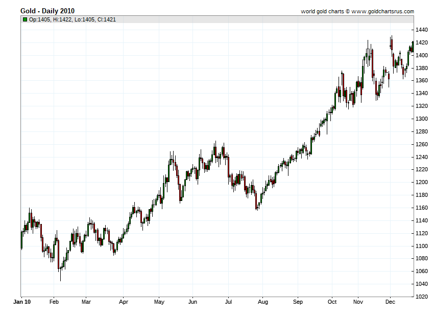Click the 'Feb' month axis label
Screen dimensions: 434x315
(x=55, y=302)
